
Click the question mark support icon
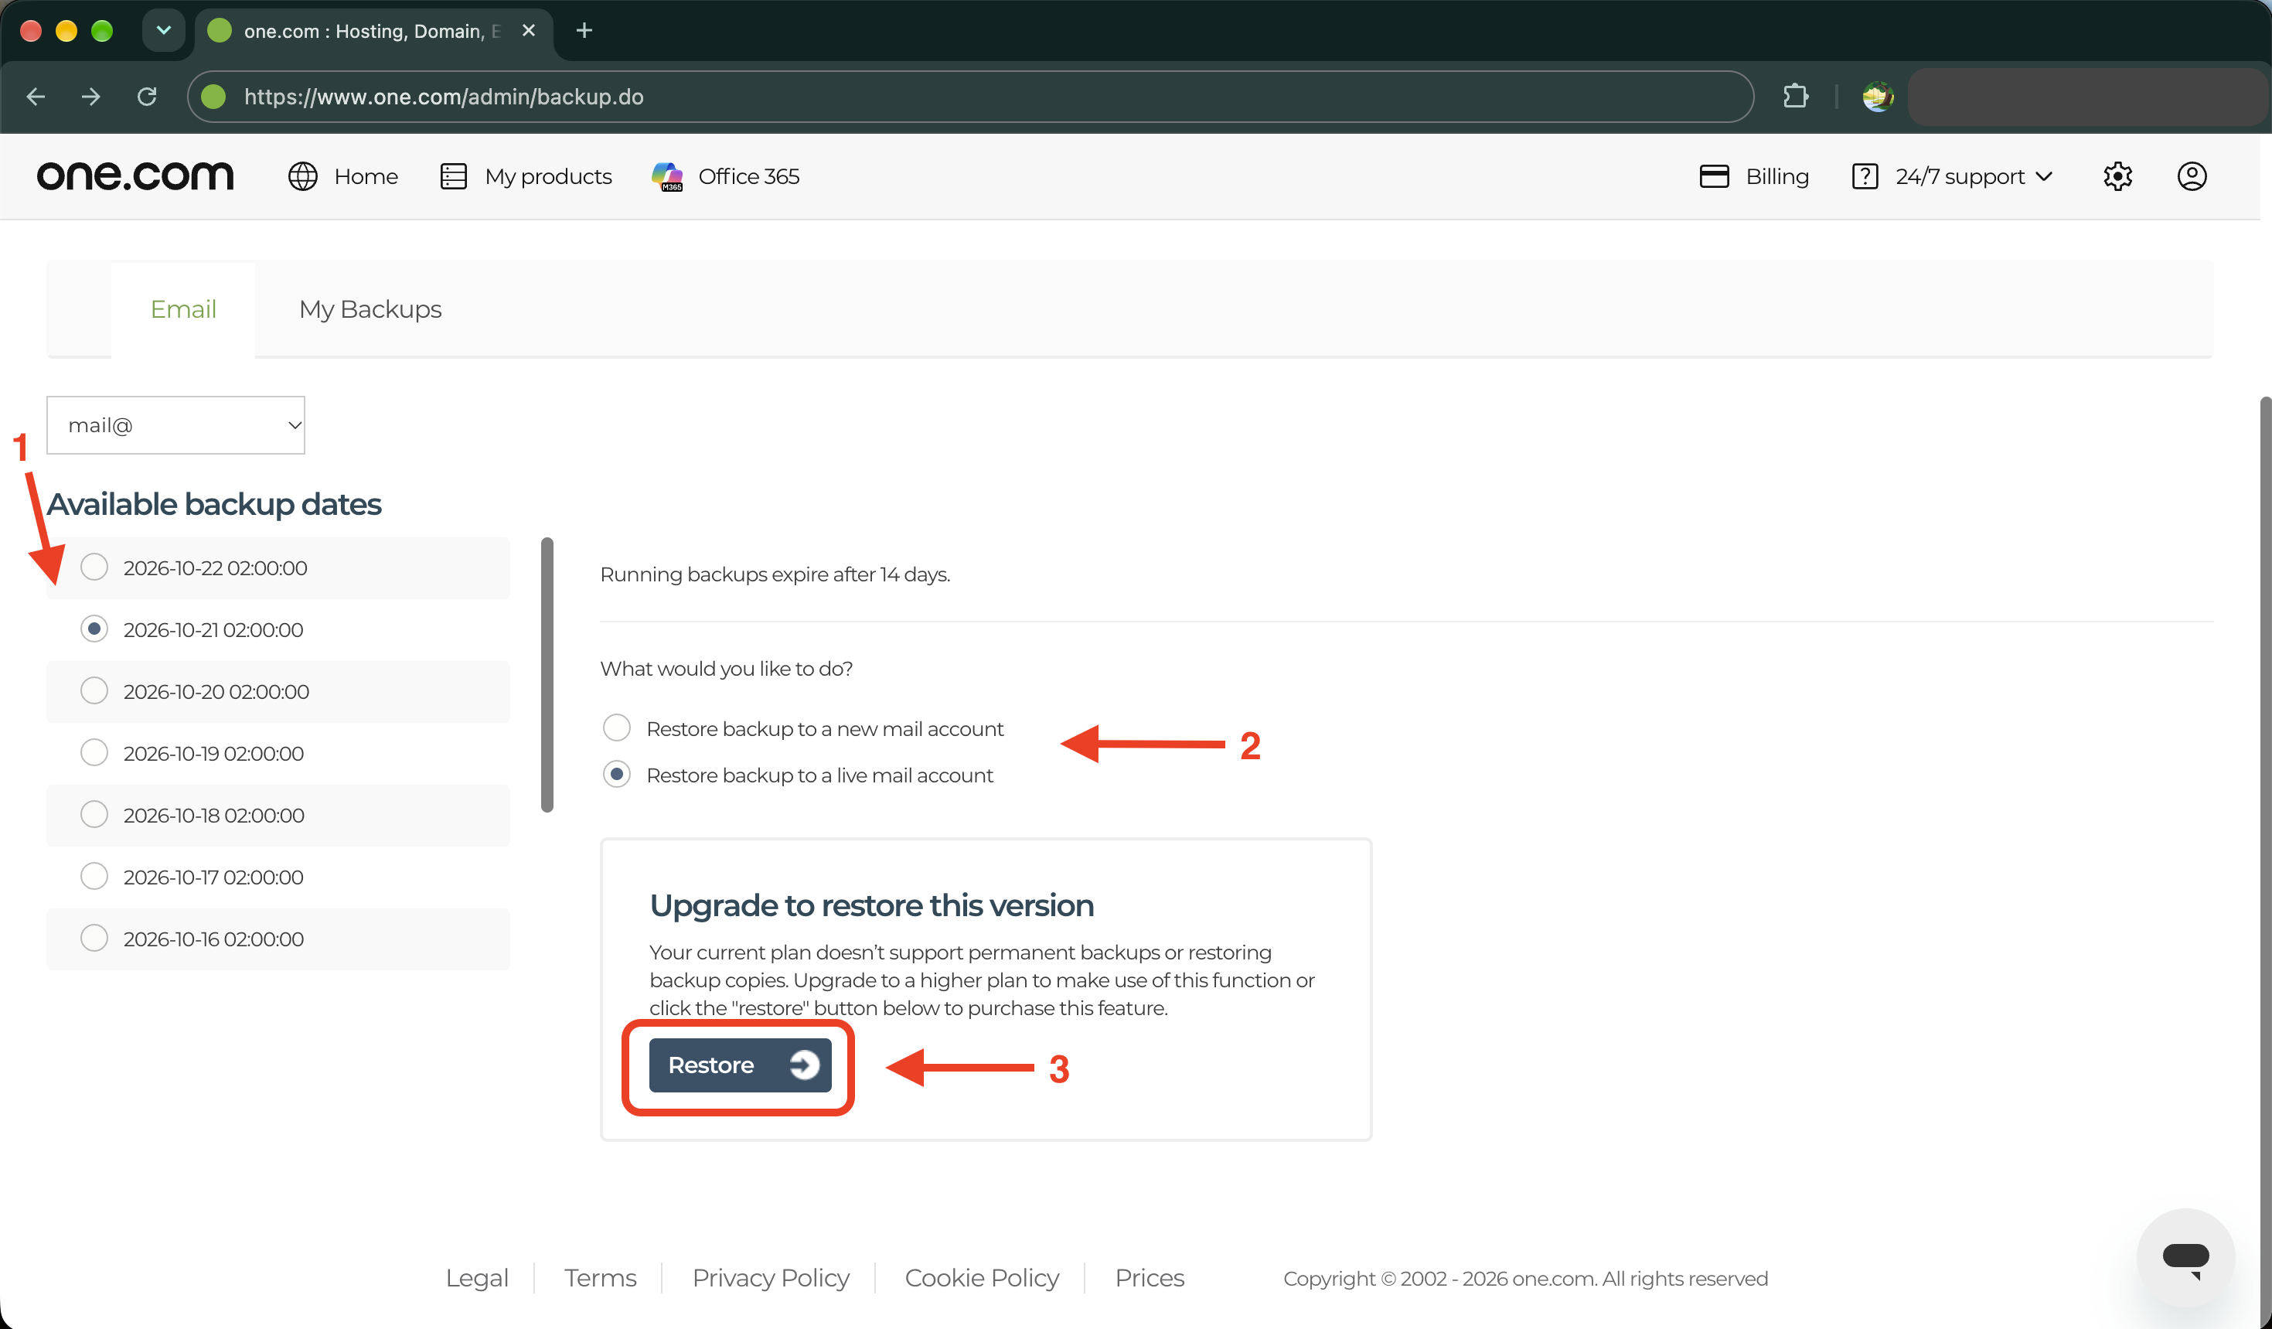[x=1865, y=175]
